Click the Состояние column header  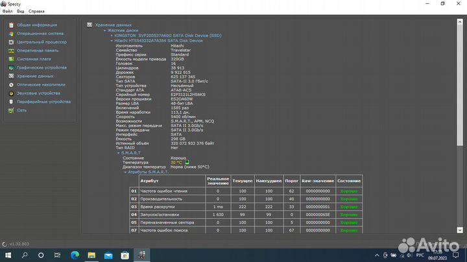click(x=349, y=181)
